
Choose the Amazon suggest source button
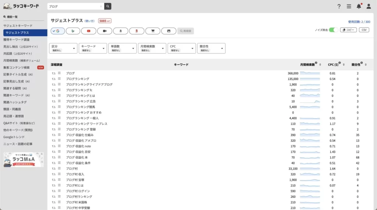point(120,31)
